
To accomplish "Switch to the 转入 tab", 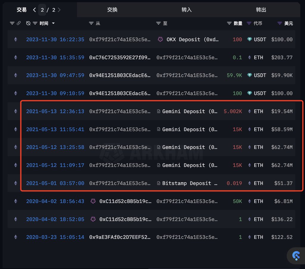I will (186, 10).
